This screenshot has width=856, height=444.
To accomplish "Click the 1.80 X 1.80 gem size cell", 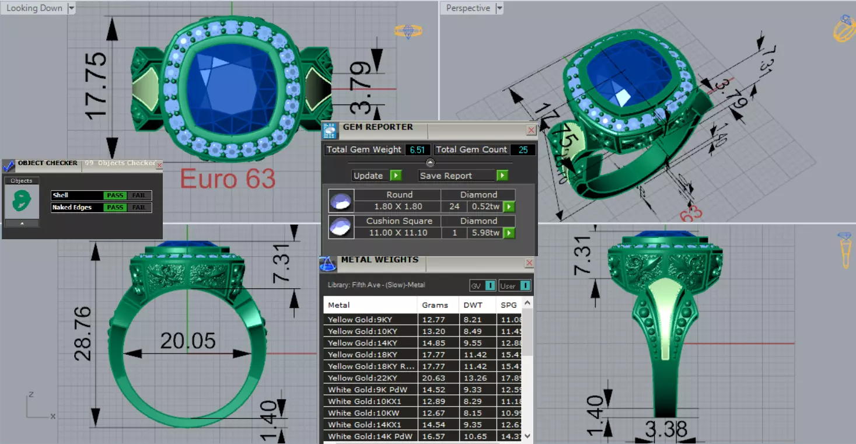I will (398, 207).
